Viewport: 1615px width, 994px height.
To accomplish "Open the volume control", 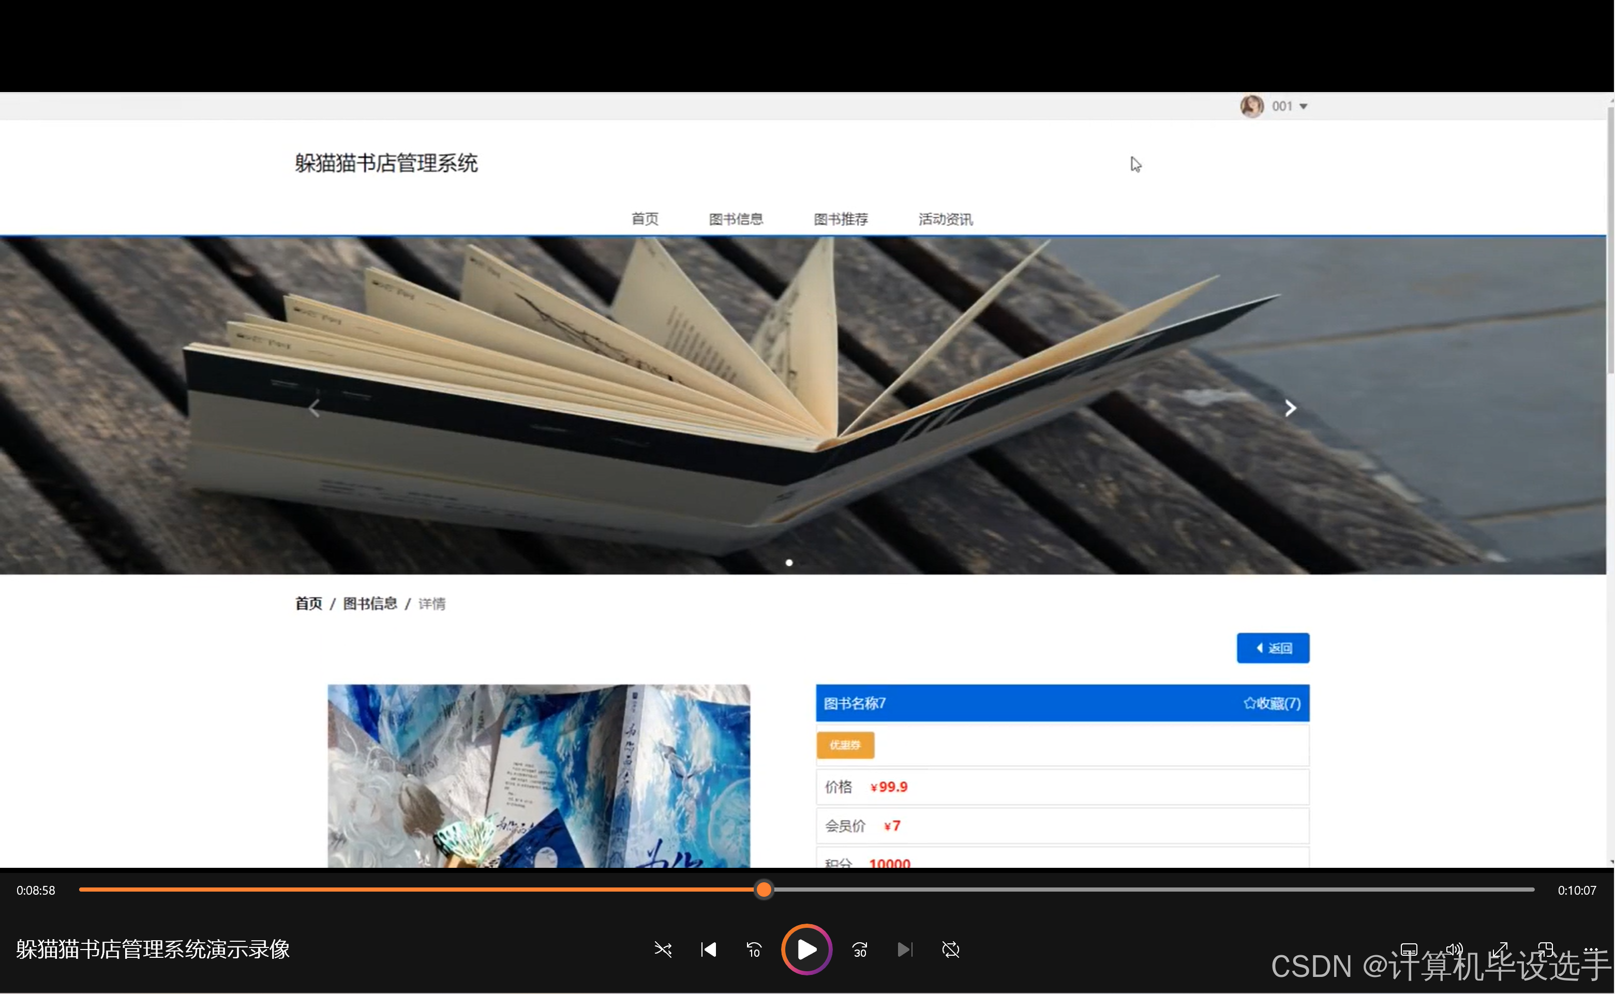I will click(x=1454, y=950).
